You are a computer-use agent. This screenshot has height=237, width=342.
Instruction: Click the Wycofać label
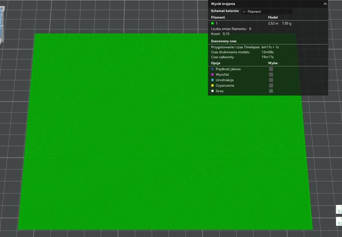pyautogui.click(x=222, y=74)
